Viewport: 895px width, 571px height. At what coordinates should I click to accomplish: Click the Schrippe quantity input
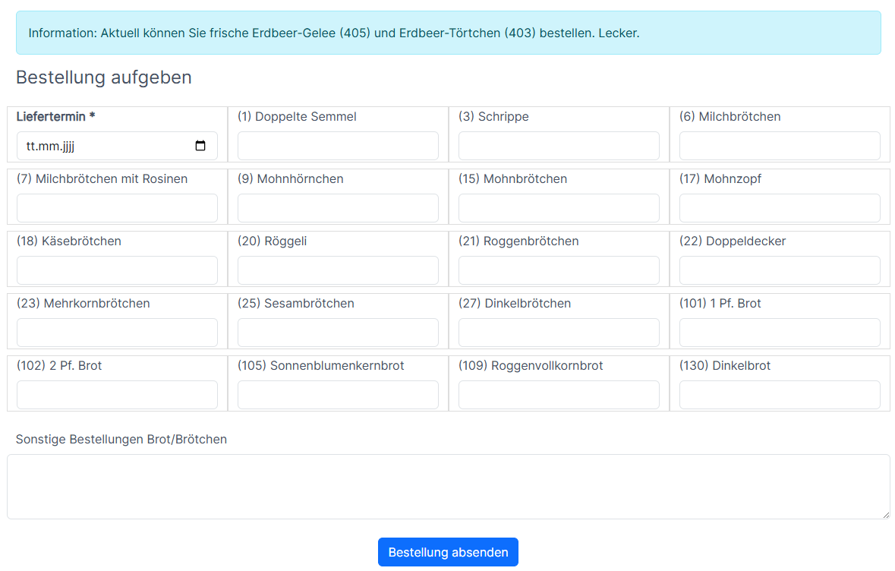point(559,146)
